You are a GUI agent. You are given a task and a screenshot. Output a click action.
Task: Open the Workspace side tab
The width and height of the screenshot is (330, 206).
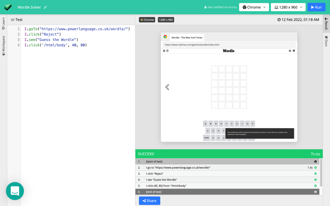3,46
